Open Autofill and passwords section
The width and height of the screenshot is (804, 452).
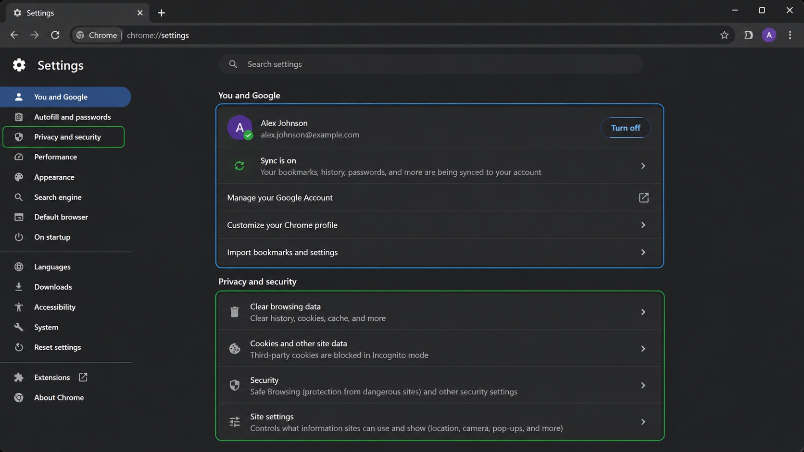[x=65, y=117]
